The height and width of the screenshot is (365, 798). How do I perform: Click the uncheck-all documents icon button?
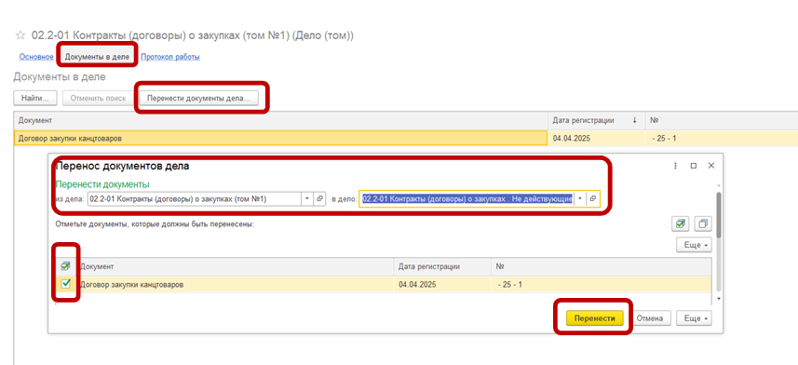click(703, 223)
